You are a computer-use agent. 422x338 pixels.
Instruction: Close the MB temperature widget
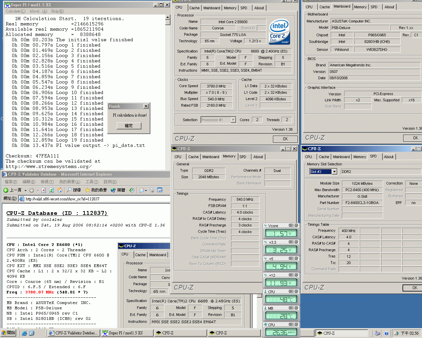click(296, 308)
